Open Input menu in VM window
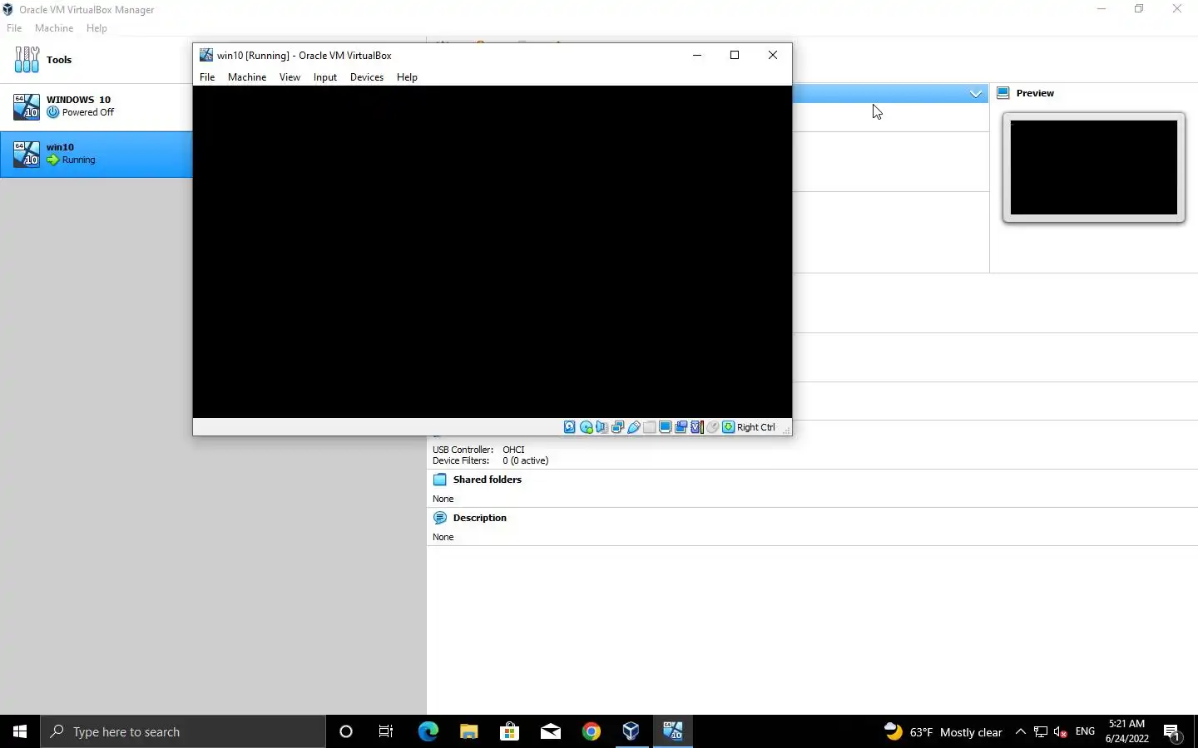 pyautogui.click(x=325, y=77)
